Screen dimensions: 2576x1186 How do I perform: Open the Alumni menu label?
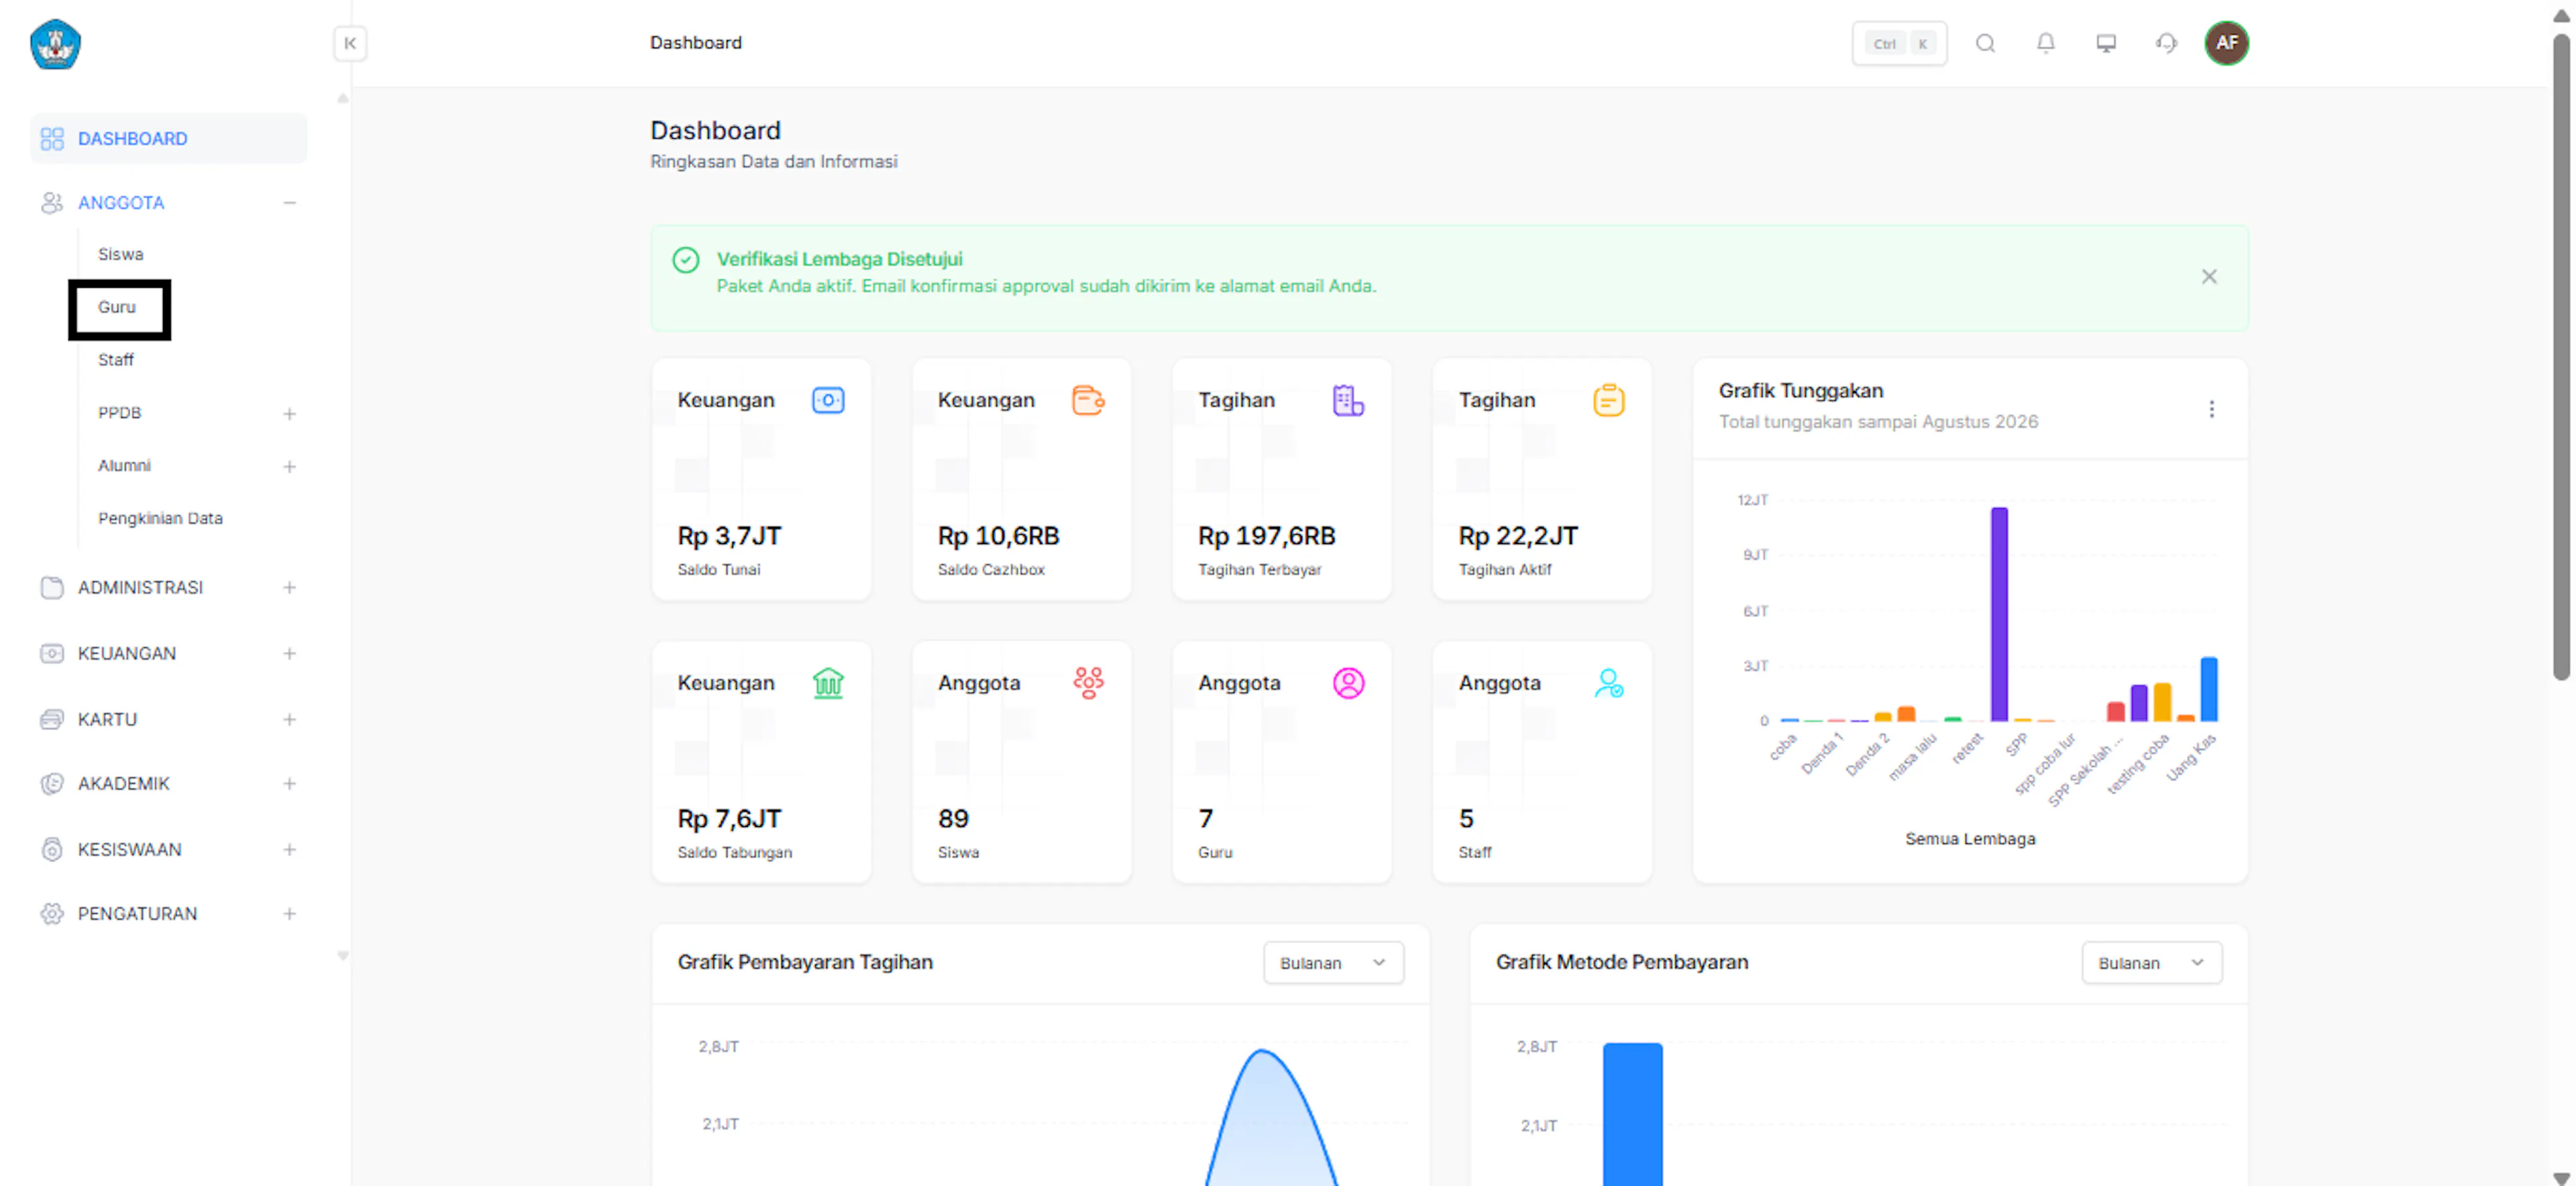pos(124,466)
